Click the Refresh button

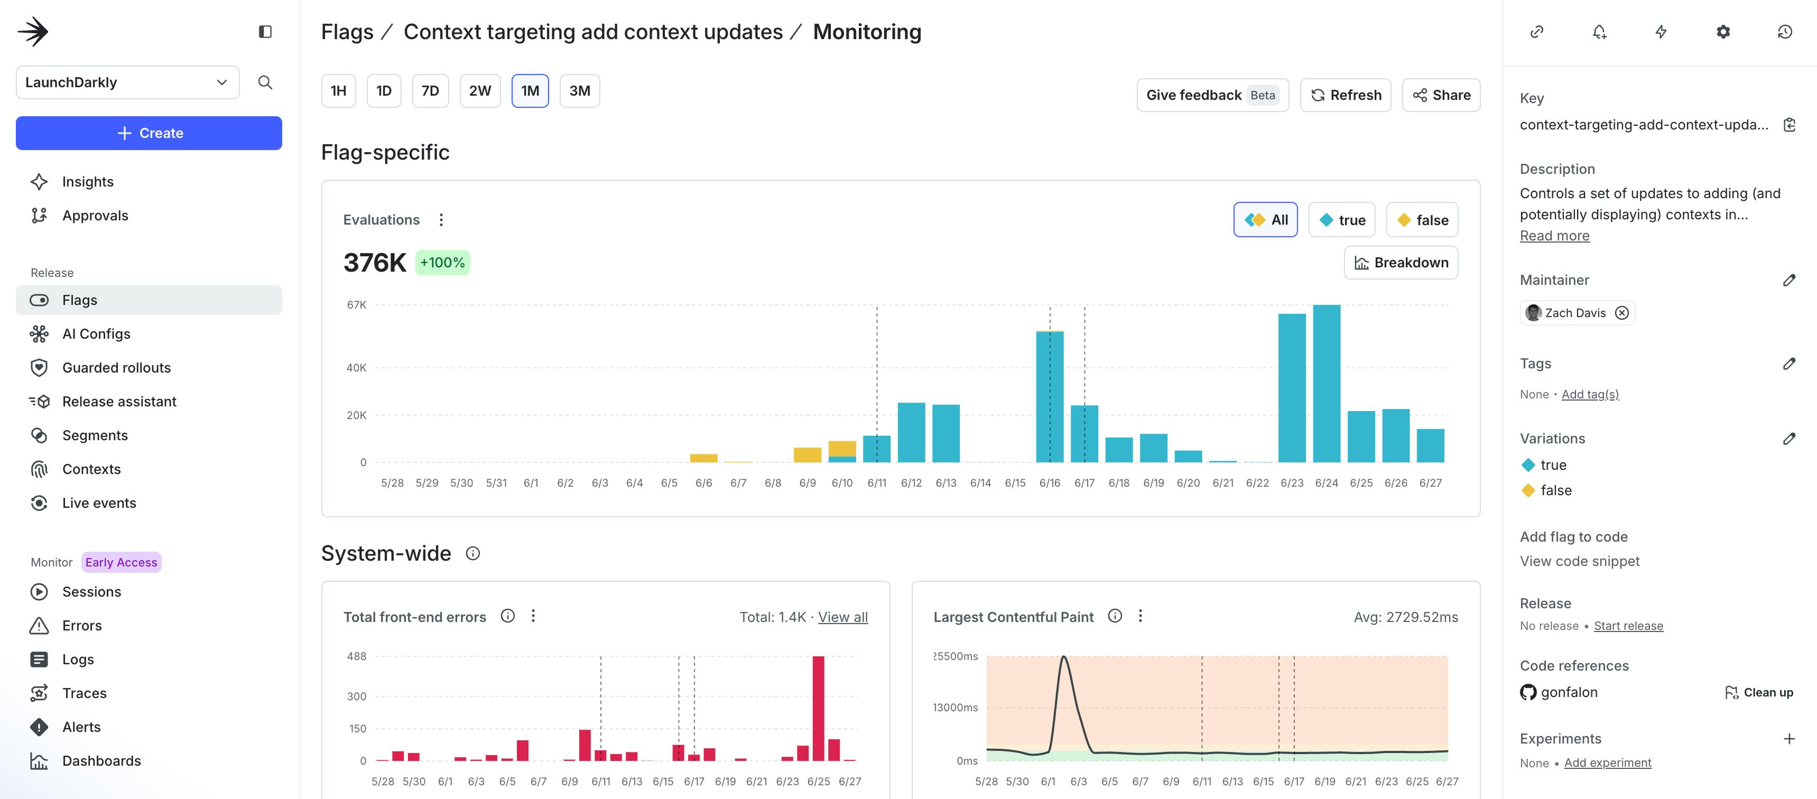click(x=1345, y=95)
